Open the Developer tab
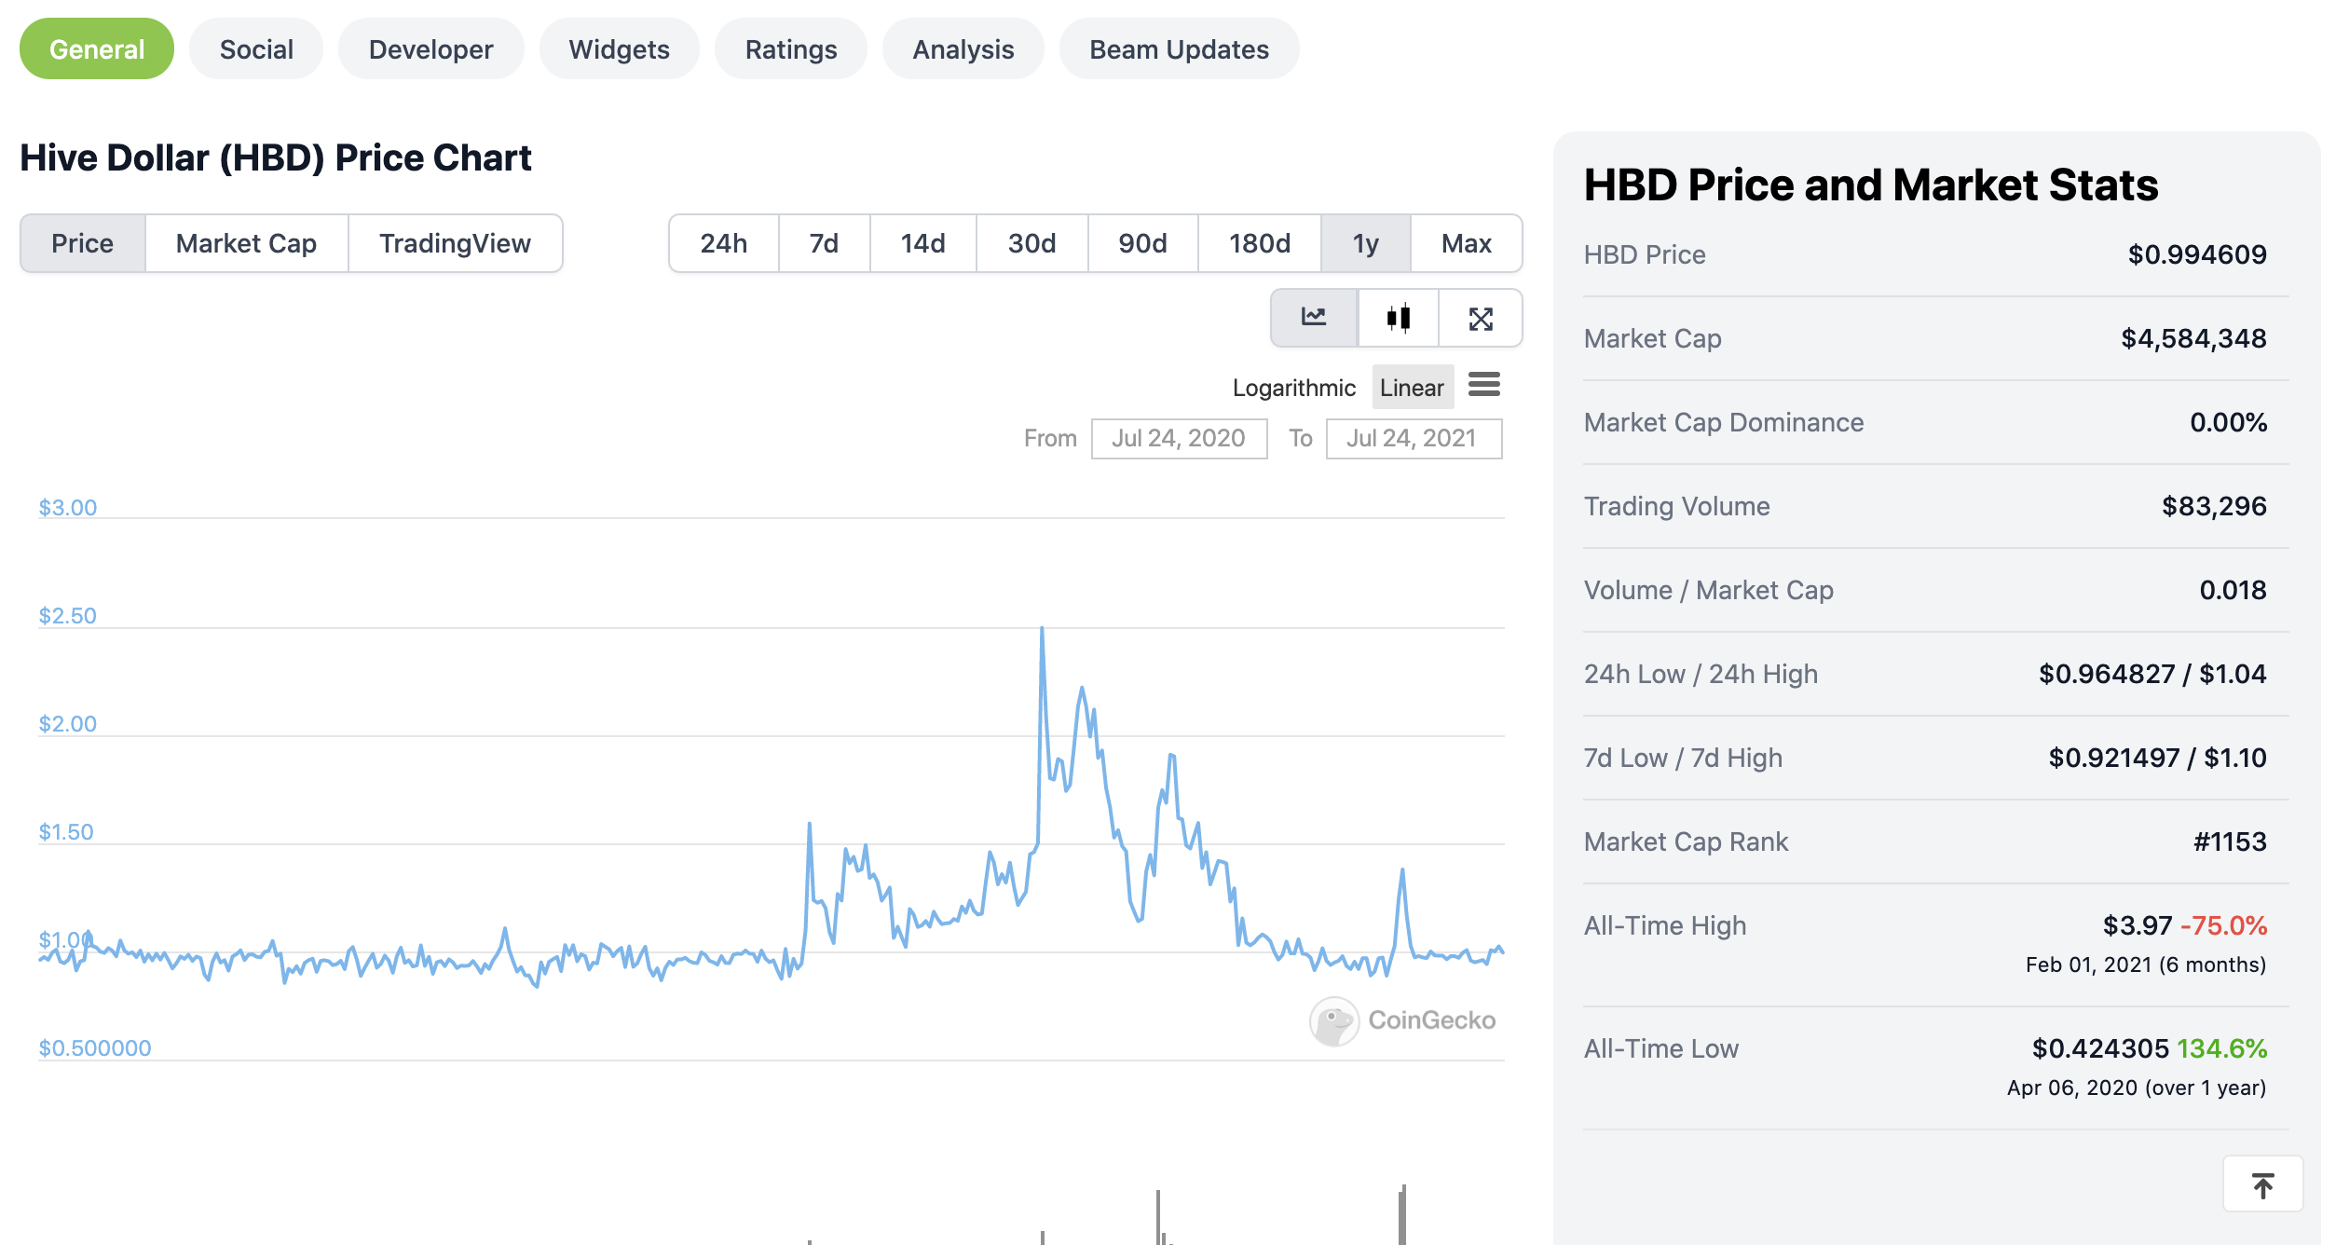This screenshot has width=2336, height=1245. (x=430, y=49)
